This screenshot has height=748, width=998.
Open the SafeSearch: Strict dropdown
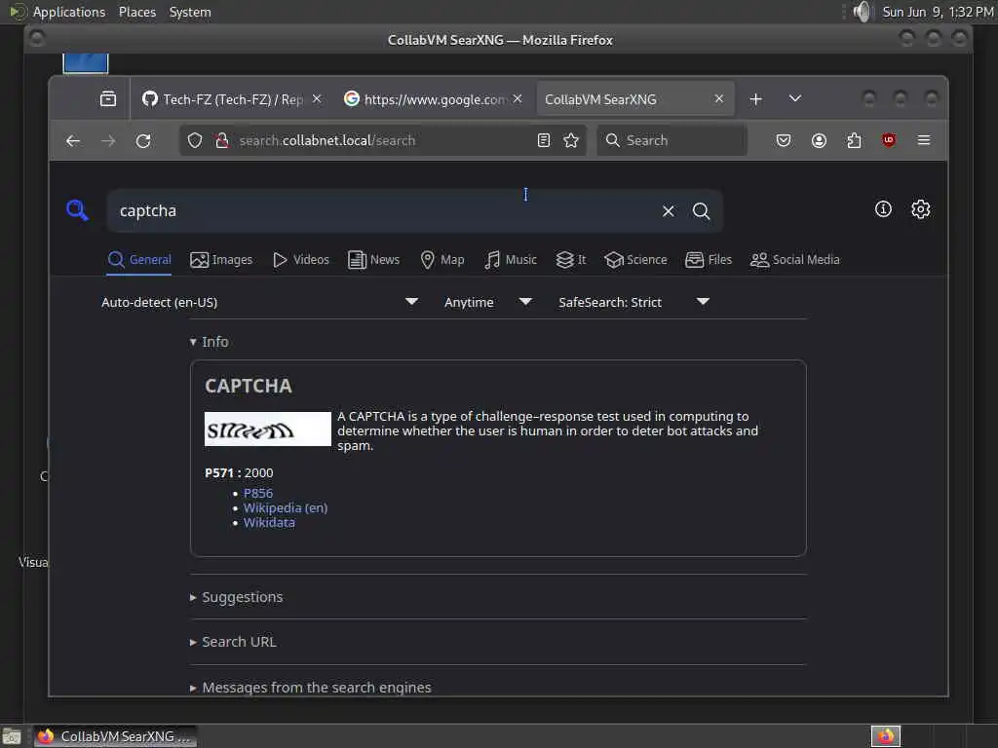point(633,303)
